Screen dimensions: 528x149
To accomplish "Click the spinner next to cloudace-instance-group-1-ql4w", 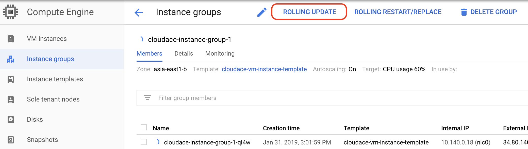I will click(x=158, y=142).
